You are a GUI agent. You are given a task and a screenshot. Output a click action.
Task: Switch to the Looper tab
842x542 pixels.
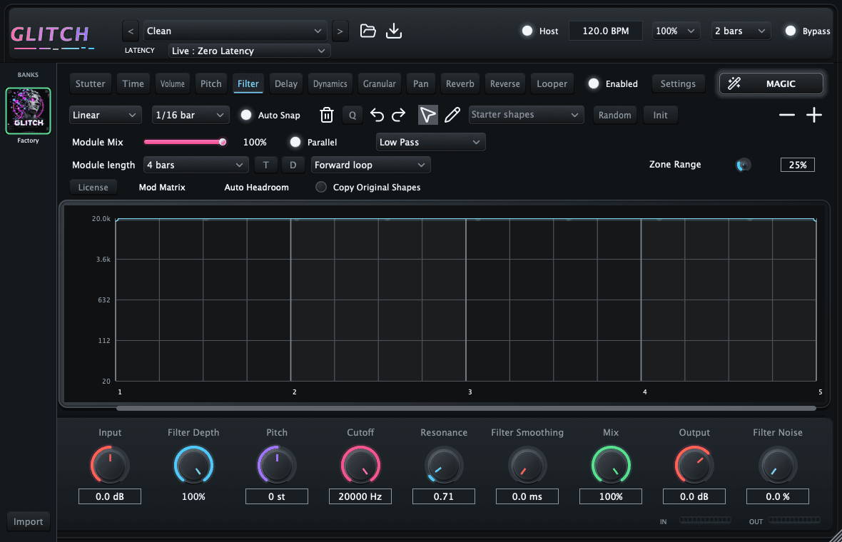pyautogui.click(x=552, y=83)
